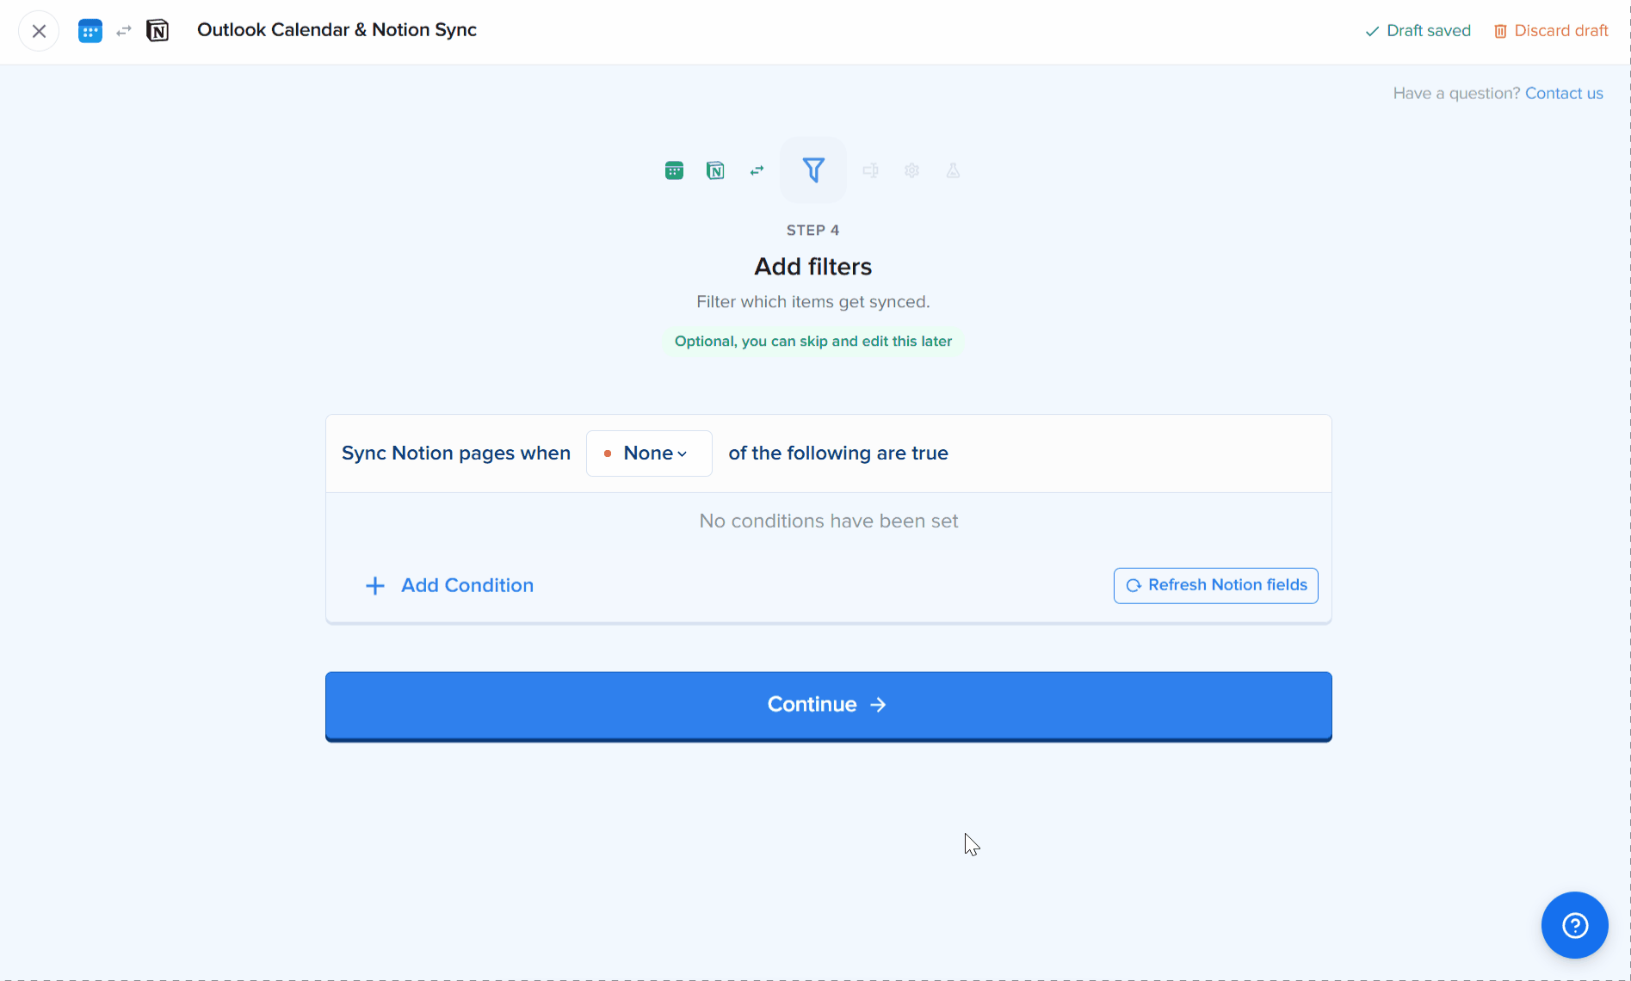
Task: Click Discard draft
Action: point(1551,31)
